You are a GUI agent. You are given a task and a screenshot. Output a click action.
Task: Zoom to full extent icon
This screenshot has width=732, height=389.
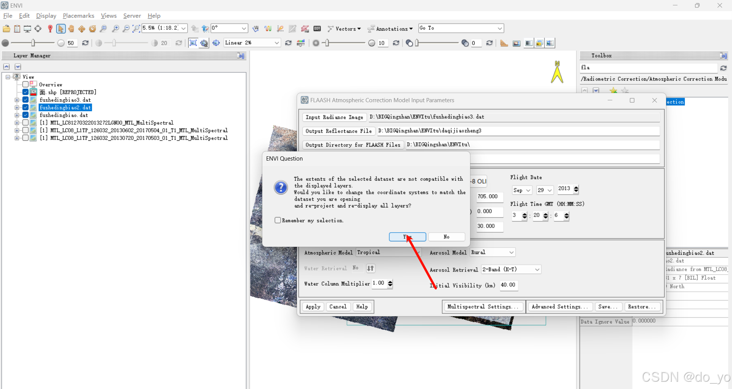[136, 29]
